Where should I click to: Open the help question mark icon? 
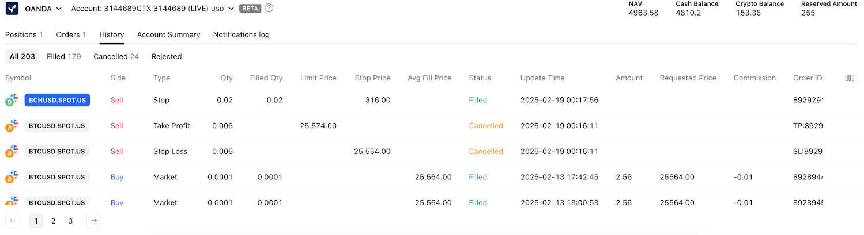[x=269, y=9]
